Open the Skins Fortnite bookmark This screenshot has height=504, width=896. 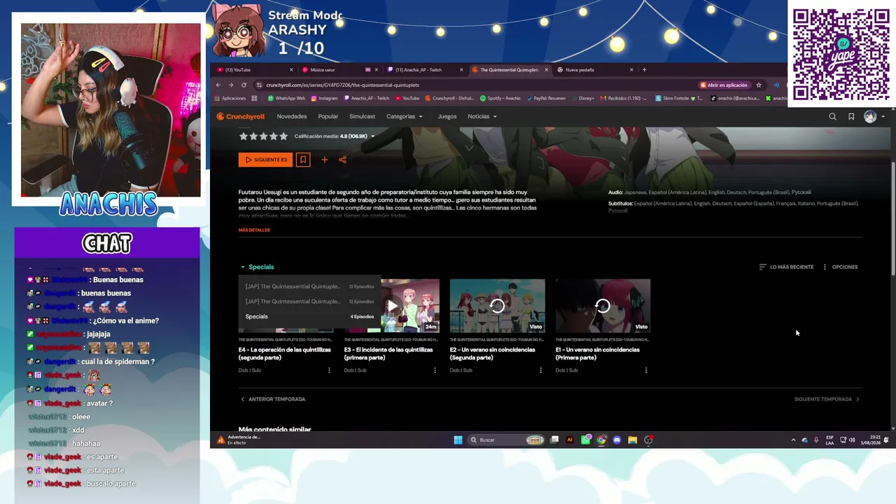tap(678, 98)
